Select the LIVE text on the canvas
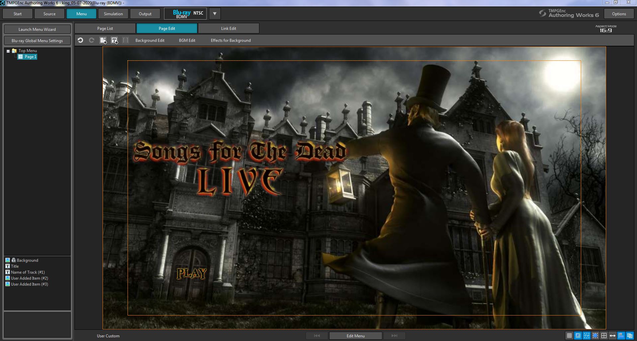 pyautogui.click(x=240, y=181)
